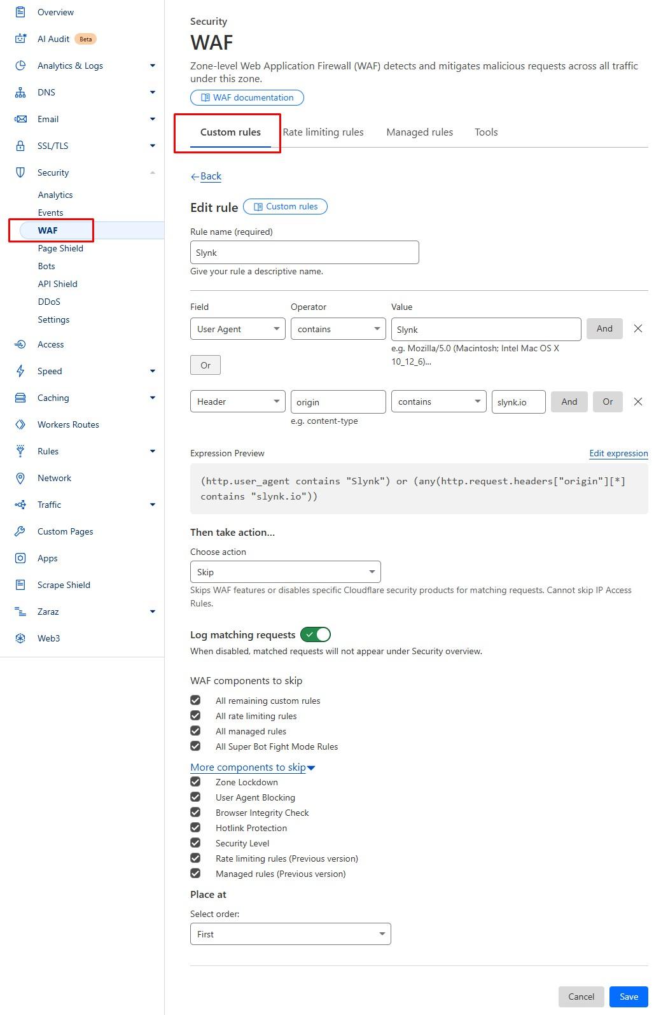This screenshot has height=1015, width=668.
Task: Open the Choose action Skip dropdown
Action: (x=285, y=572)
